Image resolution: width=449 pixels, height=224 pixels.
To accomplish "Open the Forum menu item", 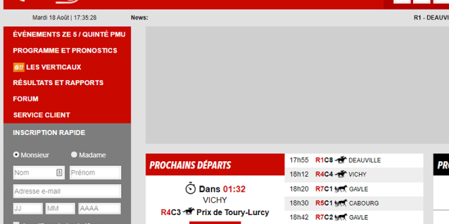I will [x=25, y=99].
